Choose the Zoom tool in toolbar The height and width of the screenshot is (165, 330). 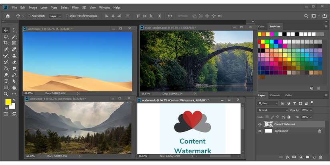(6, 94)
